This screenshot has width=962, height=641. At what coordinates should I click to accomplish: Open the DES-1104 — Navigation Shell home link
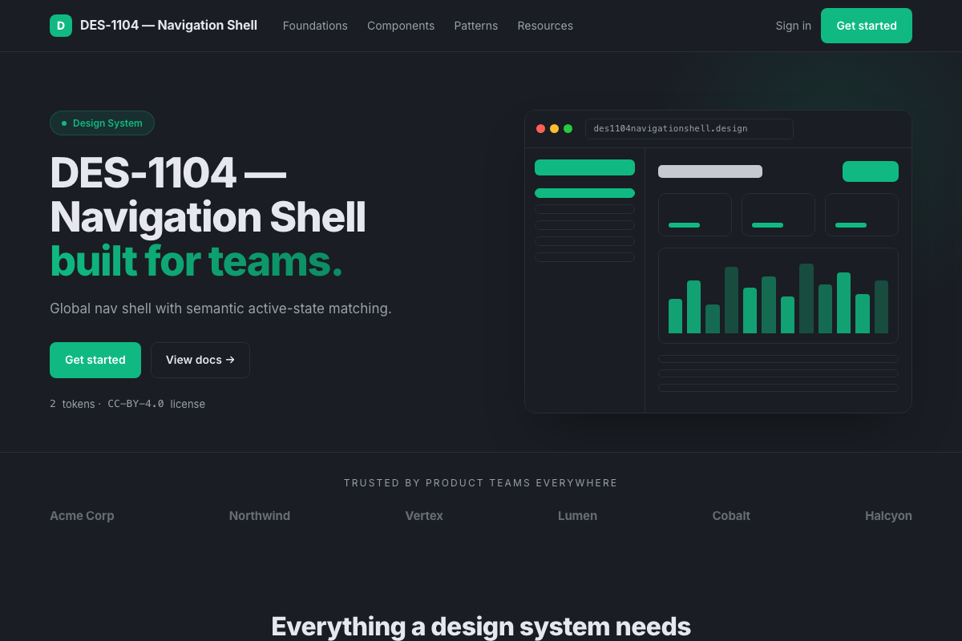point(153,26)
